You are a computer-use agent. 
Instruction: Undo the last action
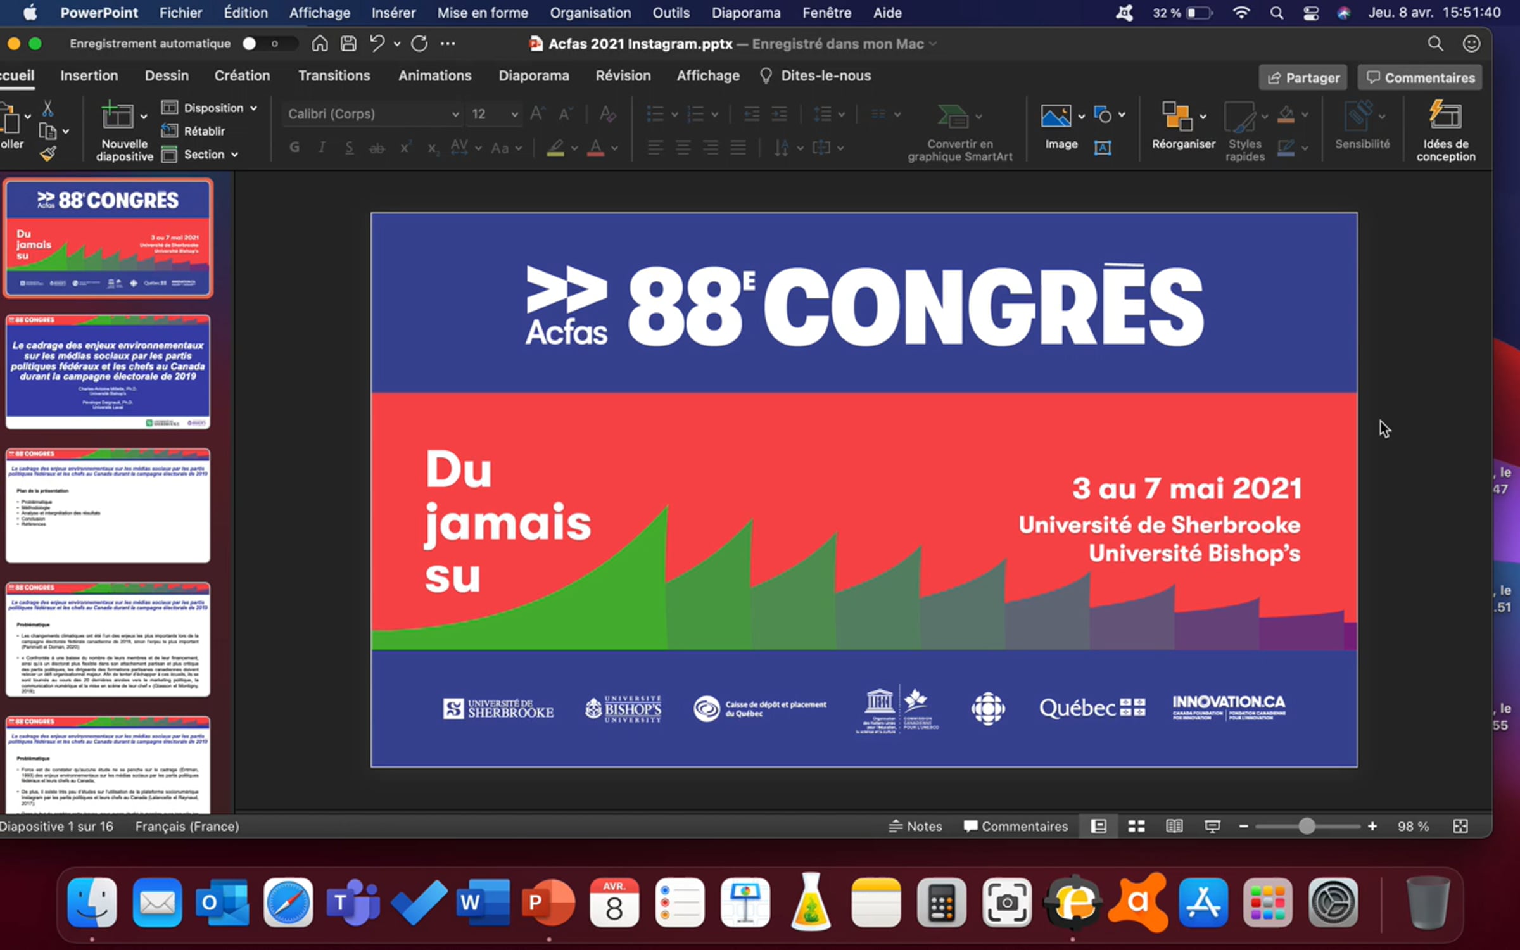point(377,44)
